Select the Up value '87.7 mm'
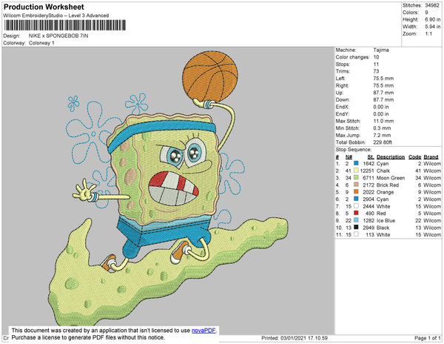The height and width of the screenshot is (344, 444). 383,93
